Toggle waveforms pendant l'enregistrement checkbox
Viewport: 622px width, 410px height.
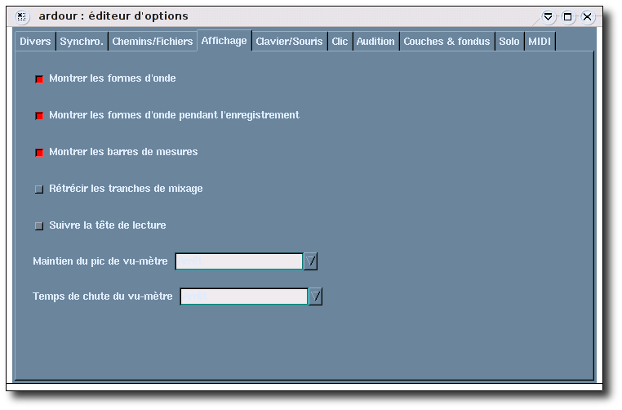[x=39, y=115]
